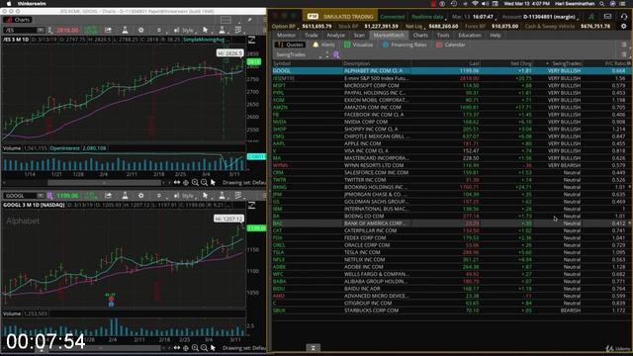Switch to the Education tab

coord(470,36)
